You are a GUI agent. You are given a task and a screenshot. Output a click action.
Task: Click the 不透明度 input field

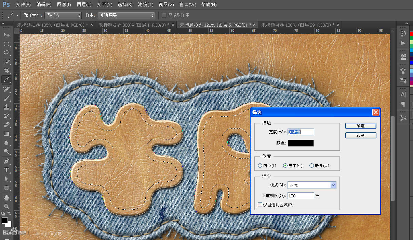tap(301, 196)
